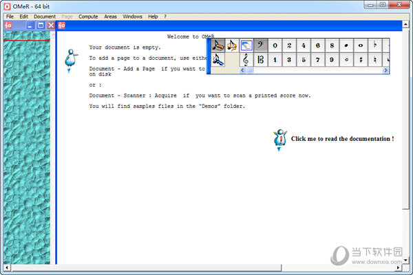Image resolution: width=413 pixels, height=275 pixels.
Task: Pick digit 8 in the symbol palette
Action: pyautogui.click(x=332, y=45)
